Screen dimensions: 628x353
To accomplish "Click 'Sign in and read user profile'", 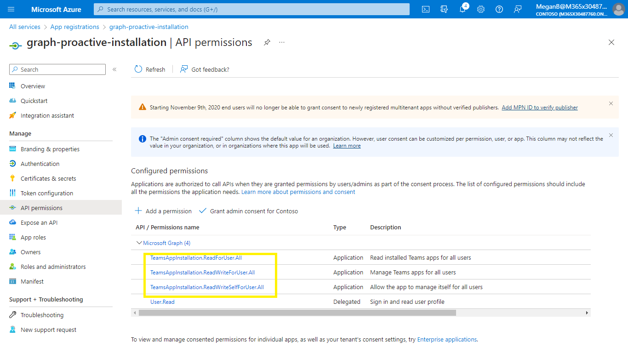I will tap(407, 302).
